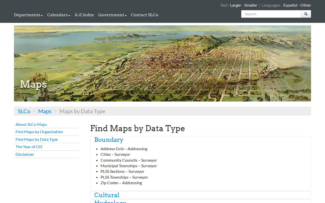The image size is (325, 203).
Task: Open Find Maps by Organization link
Action: [x=39, y=132]
